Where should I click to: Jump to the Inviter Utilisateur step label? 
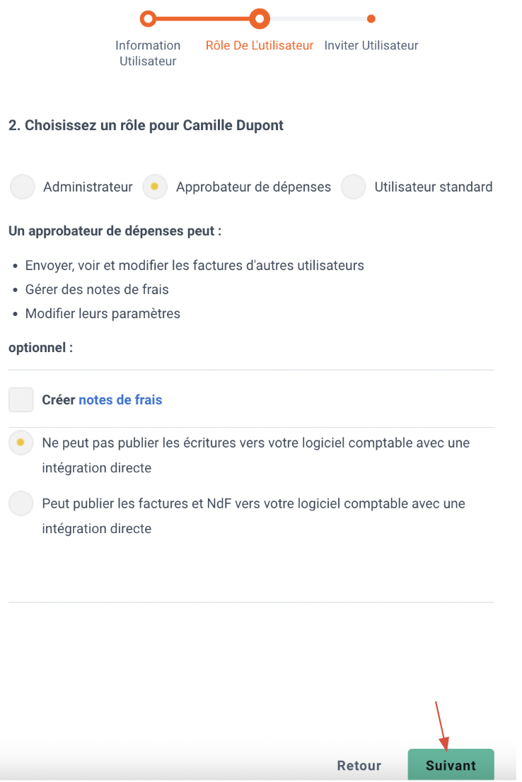click(371, 45)
